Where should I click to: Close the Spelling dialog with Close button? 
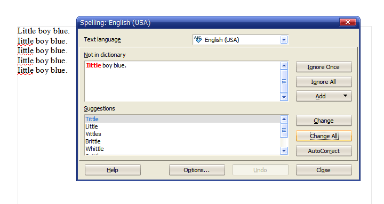pos(324,170)
